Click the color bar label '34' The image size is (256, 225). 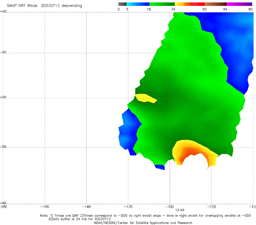[173, 9]
